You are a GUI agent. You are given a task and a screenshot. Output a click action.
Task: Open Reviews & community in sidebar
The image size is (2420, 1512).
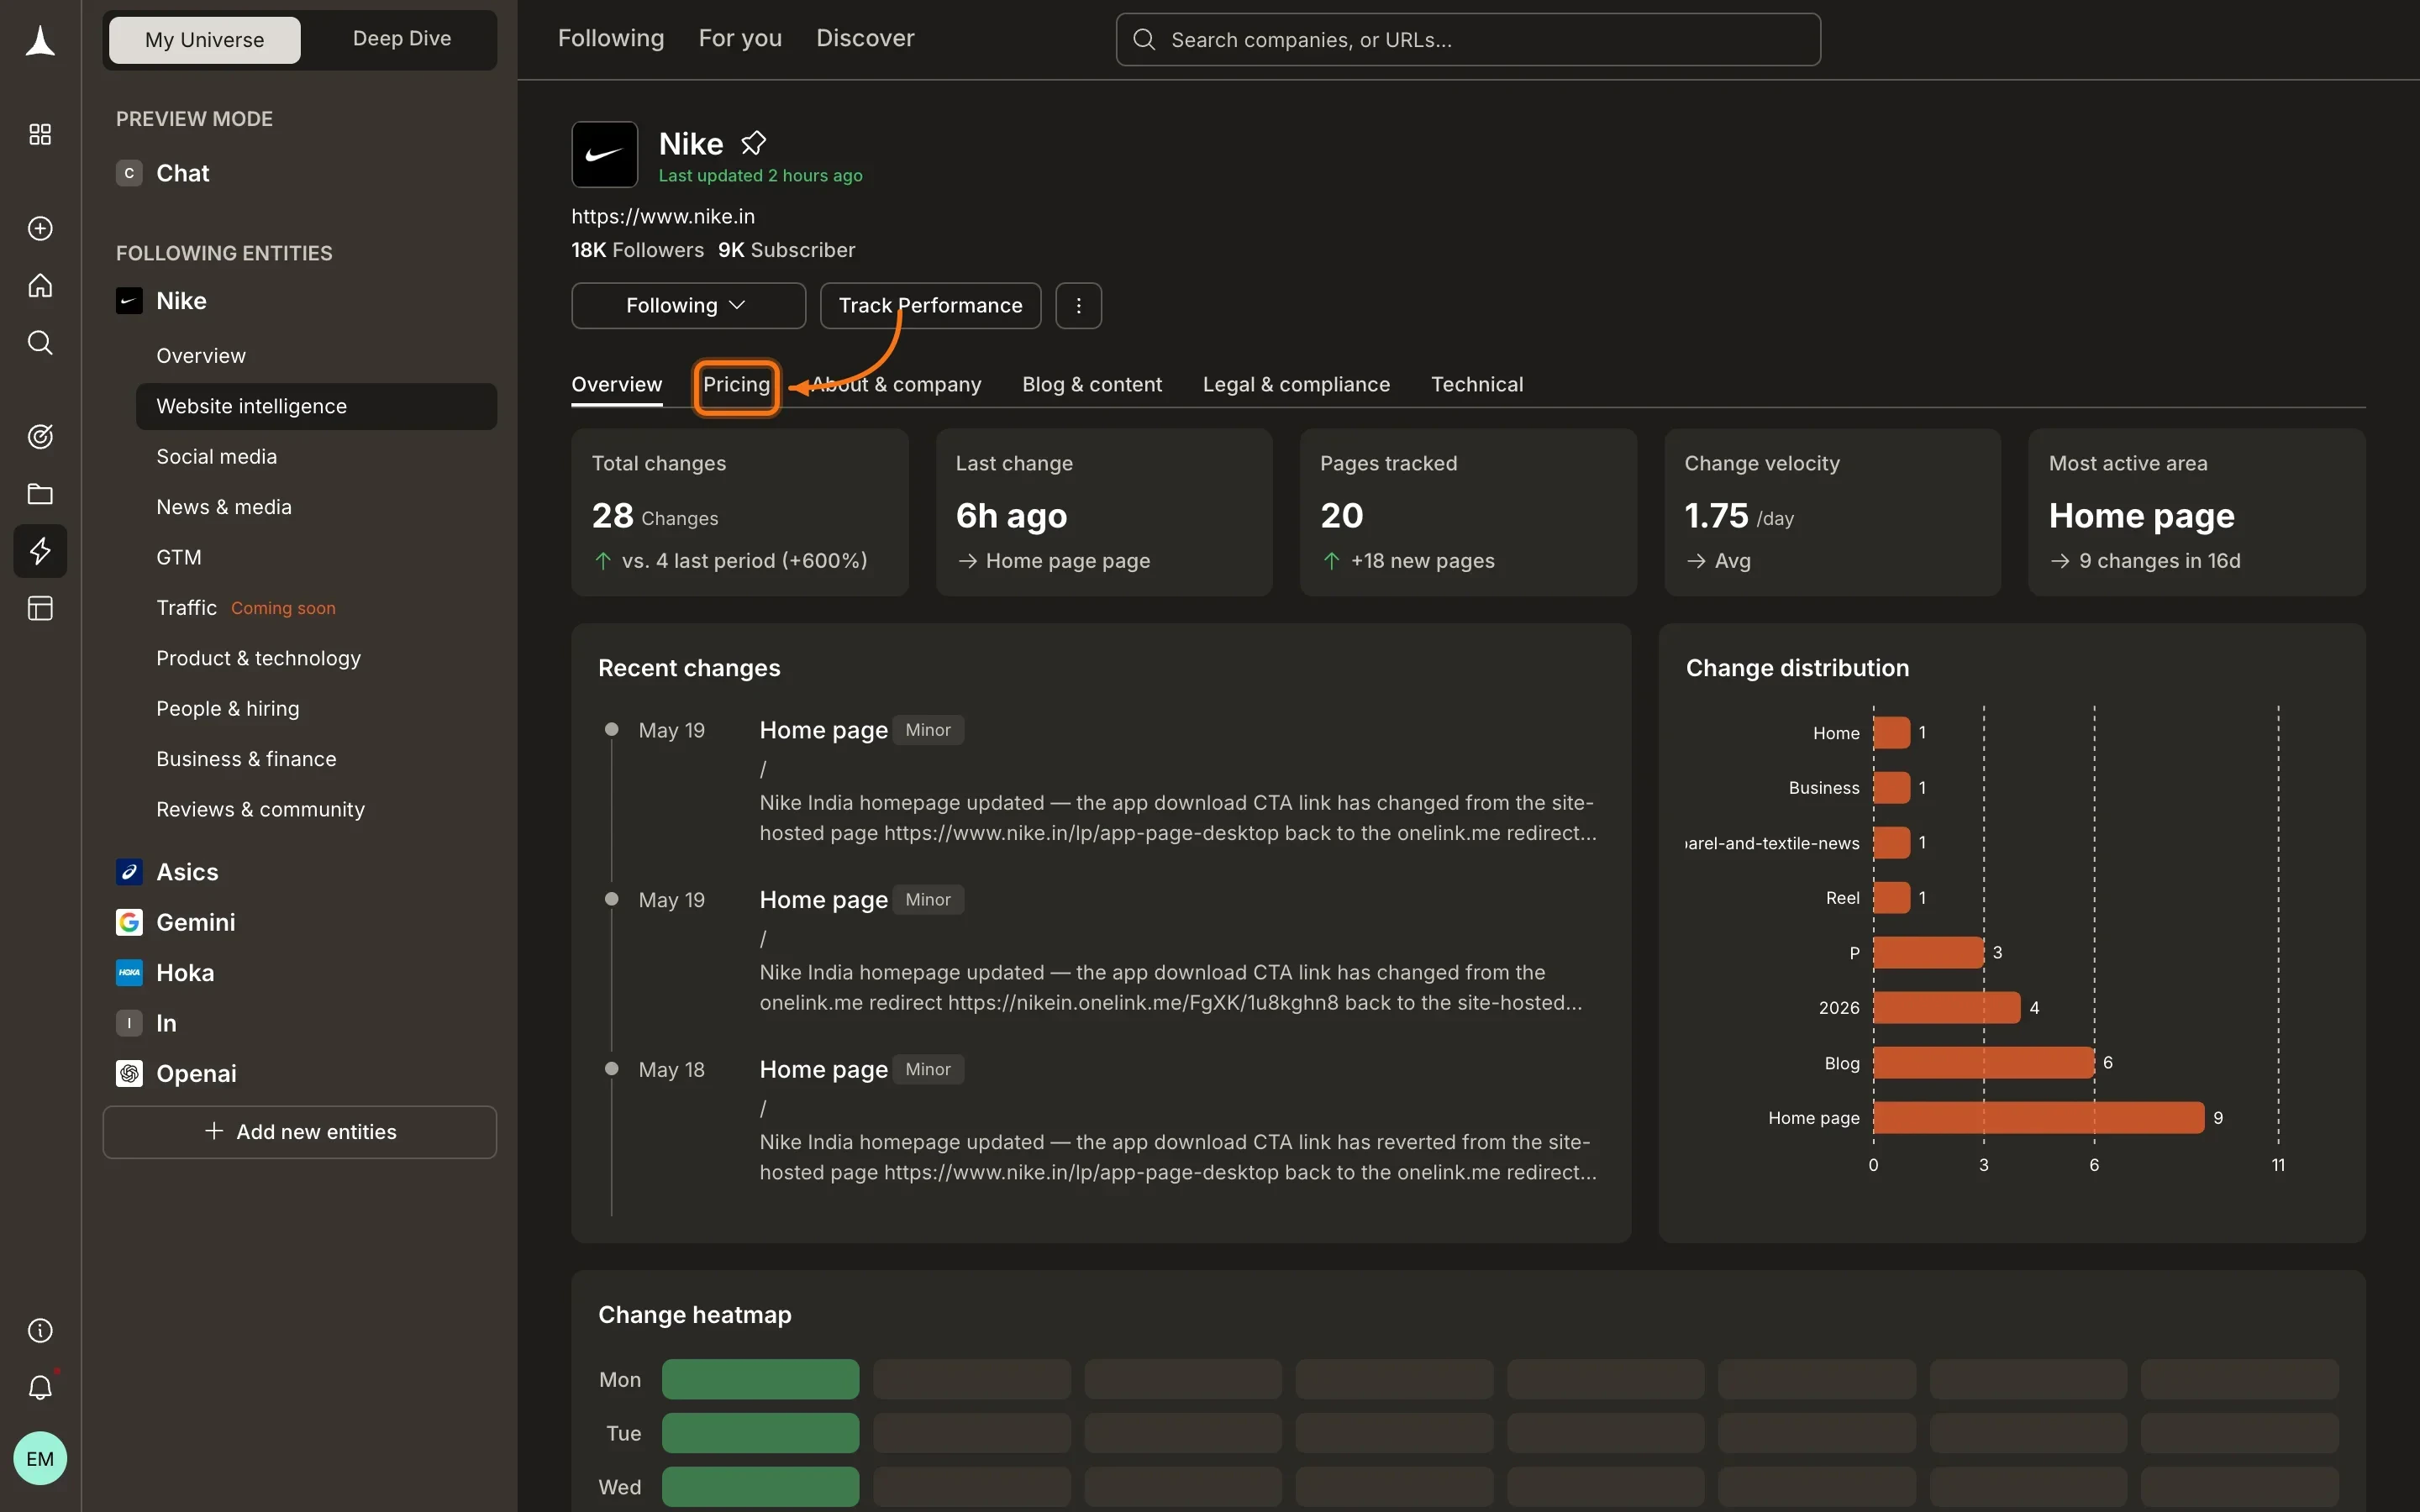316,810
